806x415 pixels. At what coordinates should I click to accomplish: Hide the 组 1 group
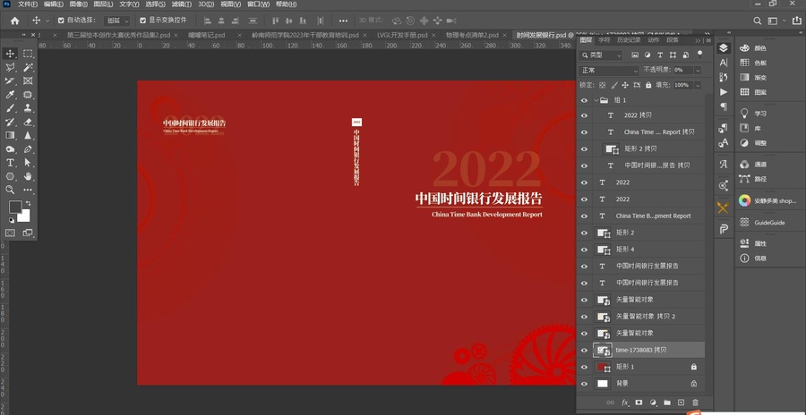584,101
